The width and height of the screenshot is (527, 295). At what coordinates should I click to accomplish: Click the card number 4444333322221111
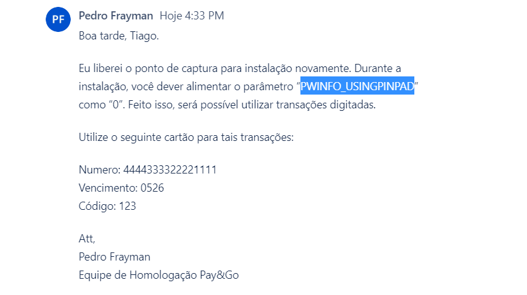pyautogui.click(x=170, y=170)
